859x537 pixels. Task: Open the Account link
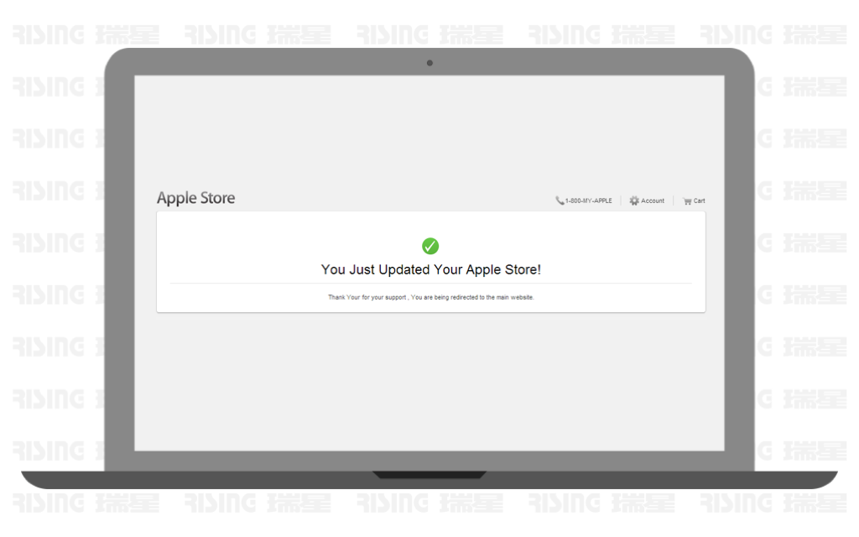[x=653, y=201]
